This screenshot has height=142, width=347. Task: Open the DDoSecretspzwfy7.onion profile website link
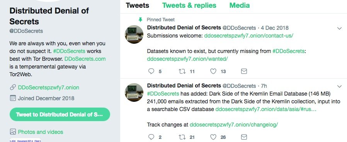tap(48, 87)
